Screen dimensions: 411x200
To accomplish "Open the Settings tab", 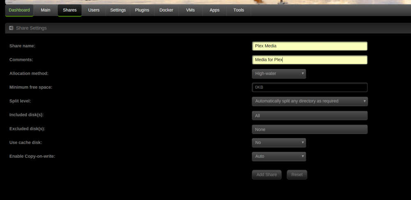I will click(x=118, y=10).
